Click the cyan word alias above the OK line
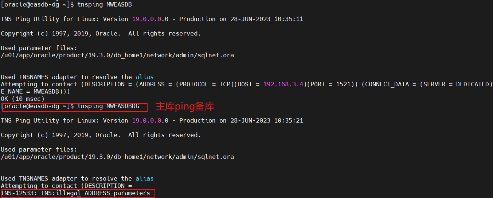Image resolution: width=493 pixels, height=198 pixels. pos(145,77)
